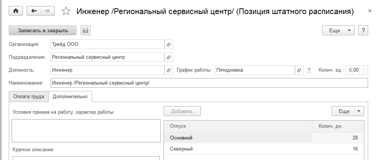Open the Должность field's open-link icon
The height and width of the screenshot is (160, 378).
(168, 70)
